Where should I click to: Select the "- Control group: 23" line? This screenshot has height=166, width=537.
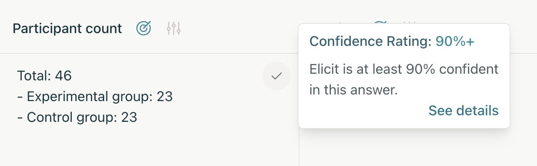(77, 117)
